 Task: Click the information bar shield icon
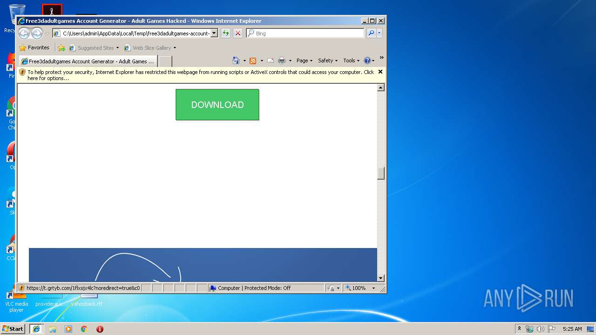[x=22, y=72]
